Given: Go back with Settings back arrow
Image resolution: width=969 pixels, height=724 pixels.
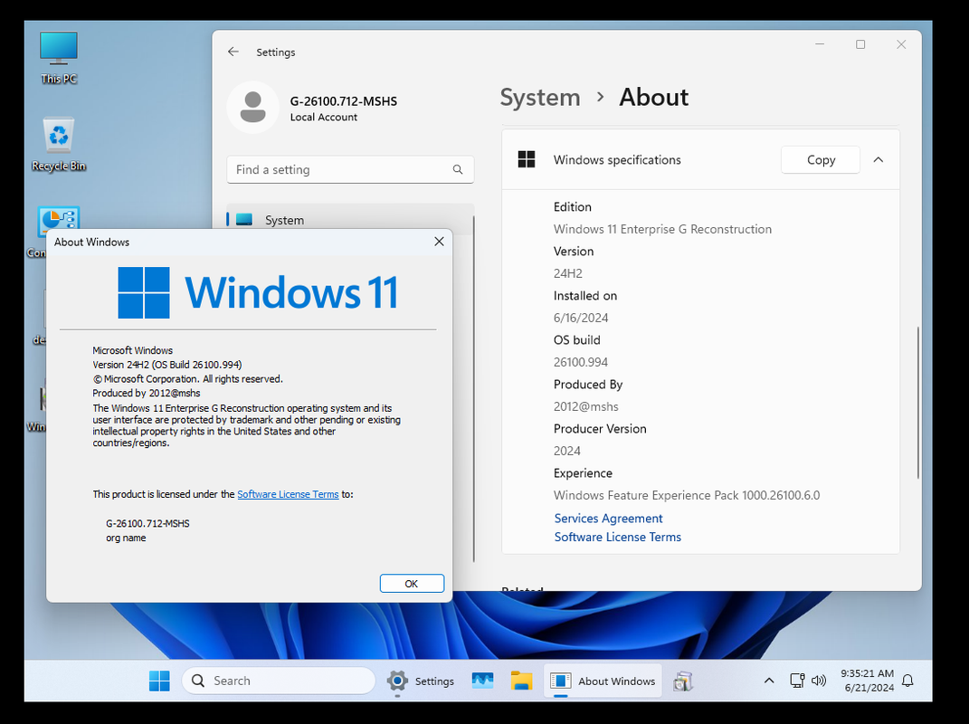Looking at the screenshot, I should 233,52.
